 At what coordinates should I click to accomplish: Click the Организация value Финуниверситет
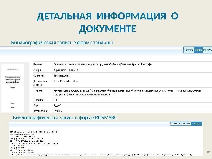pyautogui.click(x=61, y=76)
